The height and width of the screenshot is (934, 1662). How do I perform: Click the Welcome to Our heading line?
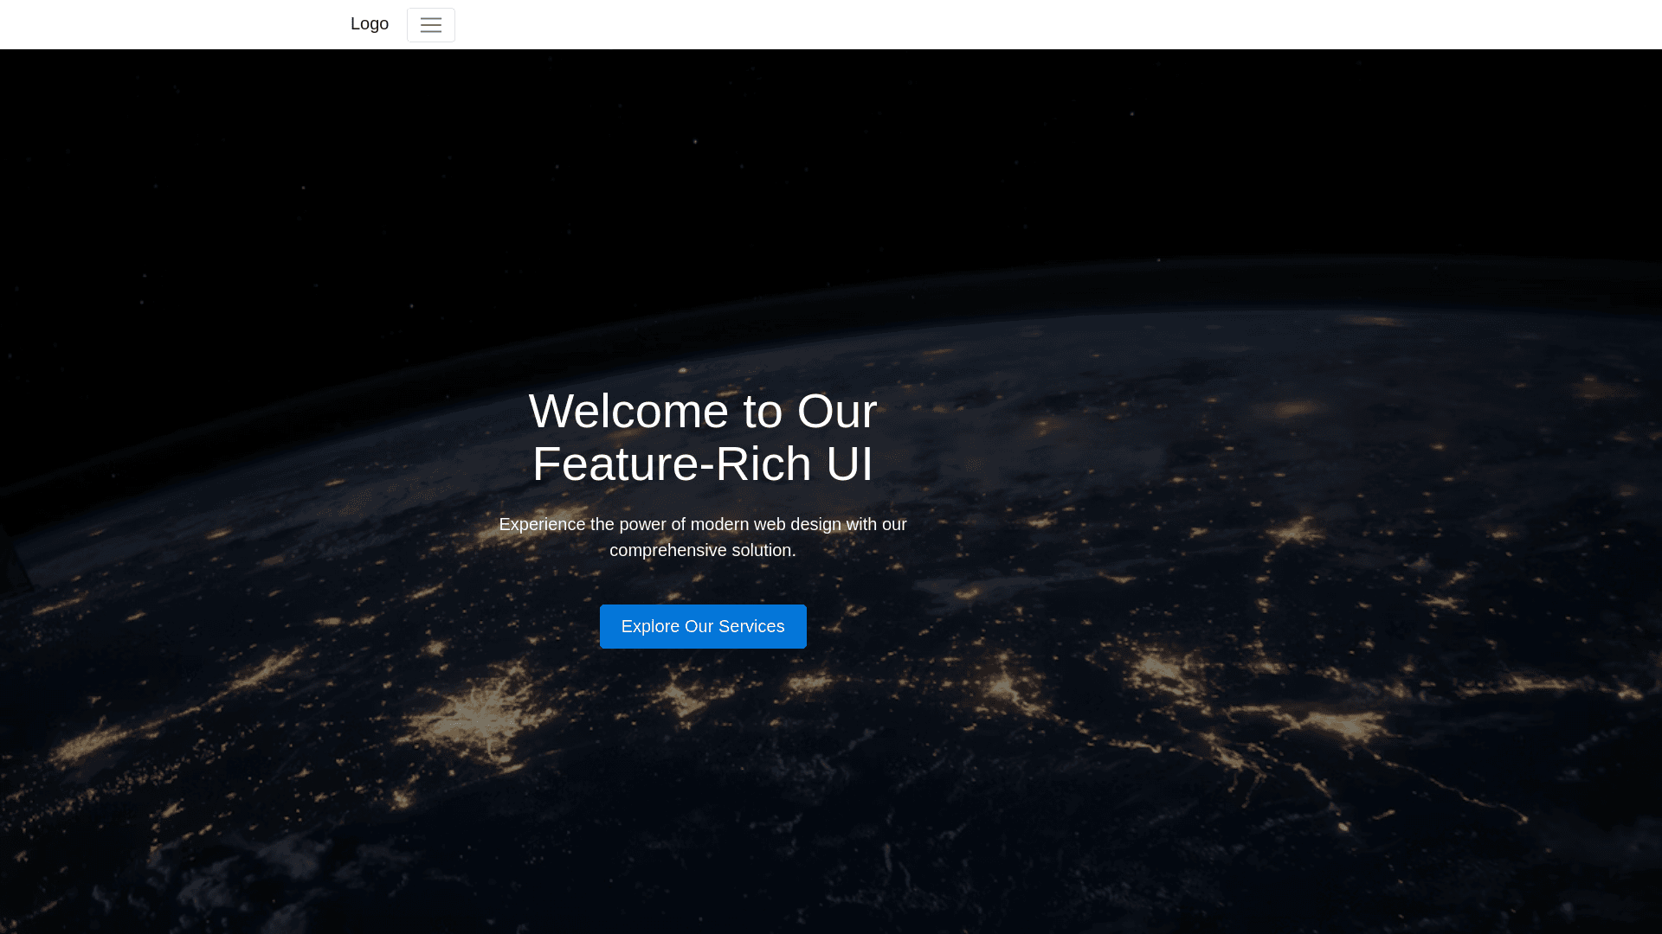(702, 412)
